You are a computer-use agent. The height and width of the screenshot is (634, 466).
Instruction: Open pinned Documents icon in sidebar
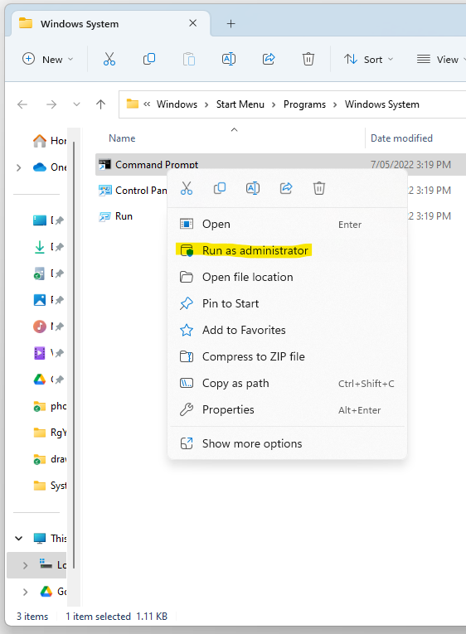tap(39, 273)
